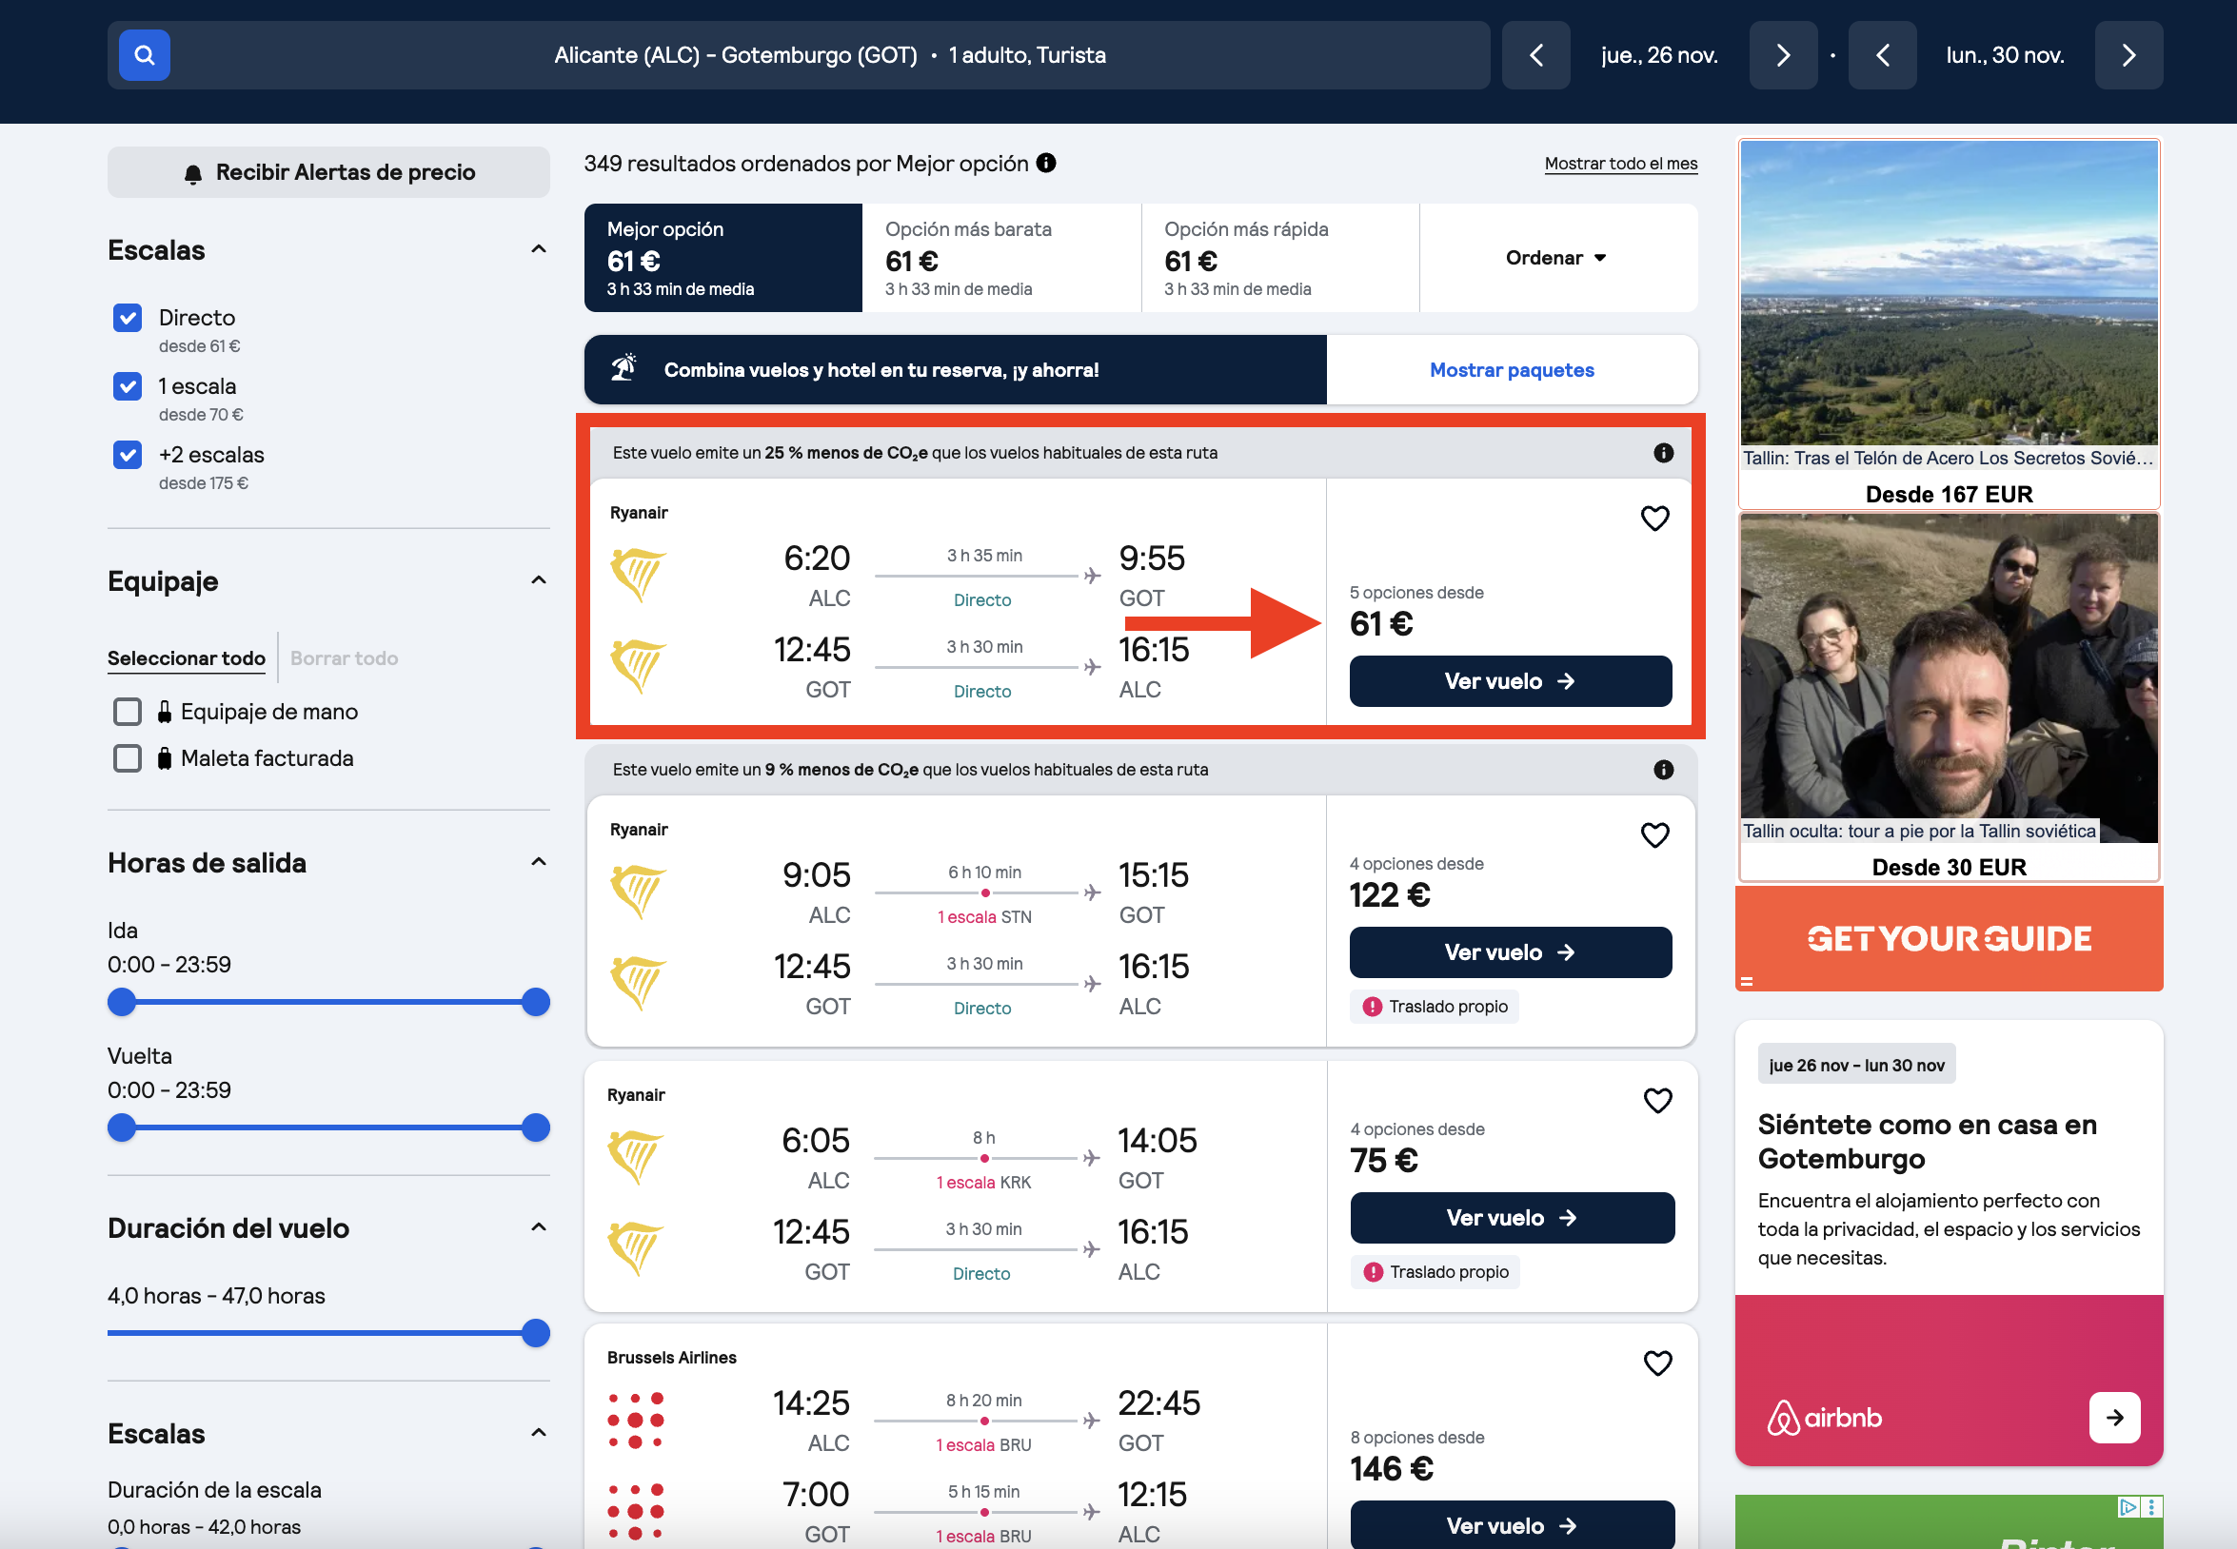Save the 61 € Ryanair flight with heart

(x=1654, y=519)
